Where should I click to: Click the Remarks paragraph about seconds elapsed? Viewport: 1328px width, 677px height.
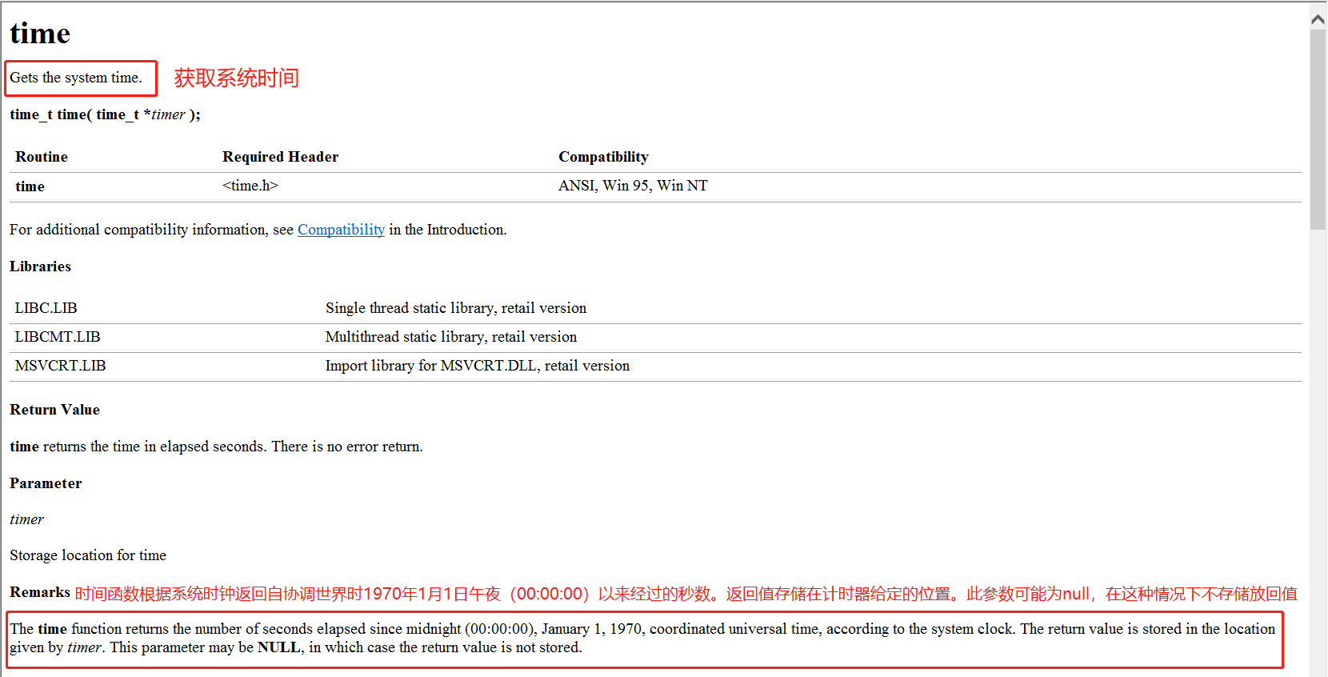642,638
